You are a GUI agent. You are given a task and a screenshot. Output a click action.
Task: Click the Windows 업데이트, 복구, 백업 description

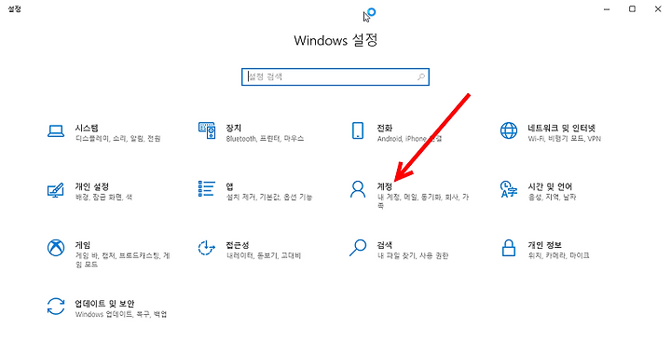click(x=121, y=315)
